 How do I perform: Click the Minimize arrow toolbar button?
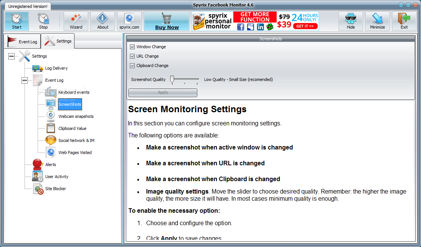[377, 21]
